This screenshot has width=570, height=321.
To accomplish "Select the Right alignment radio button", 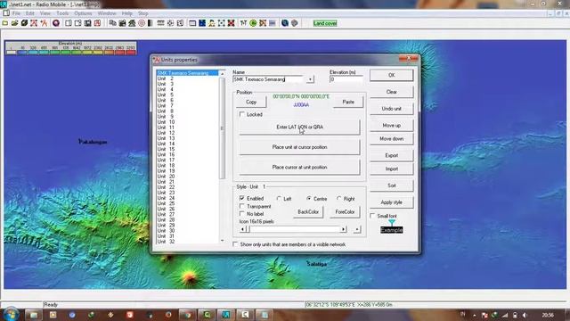I will pos(338,199).
